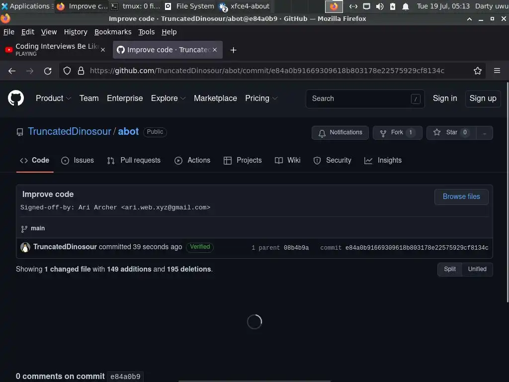Click the volume speaker icon in system tray
This screenshot has width=509, height=382.
(x=379, y=6)
